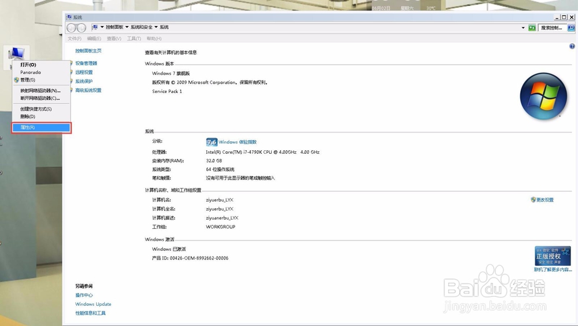This screenshot has width=578, height=326.
Task: Open the 帮助(H) menu
Action: (x=154, y=38)
